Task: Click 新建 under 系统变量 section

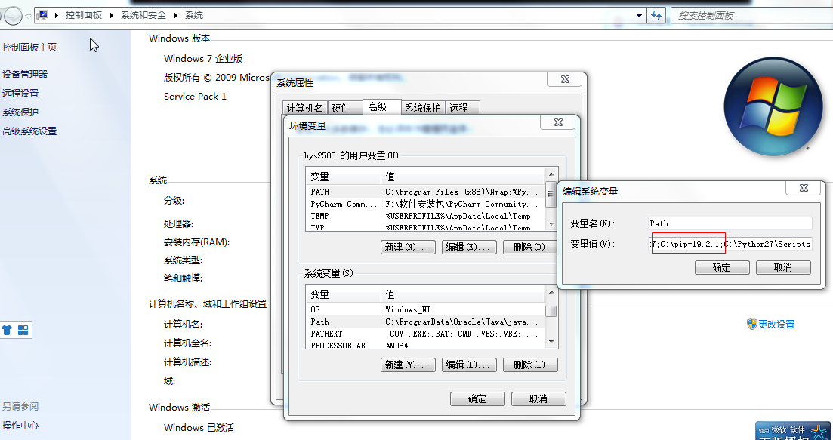Action: coord(408,365)
